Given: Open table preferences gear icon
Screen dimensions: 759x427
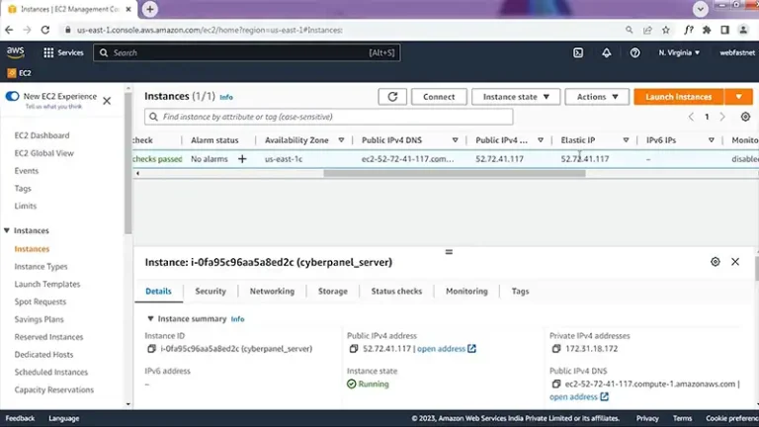Looking at the screenshot, I should (745, 117).
